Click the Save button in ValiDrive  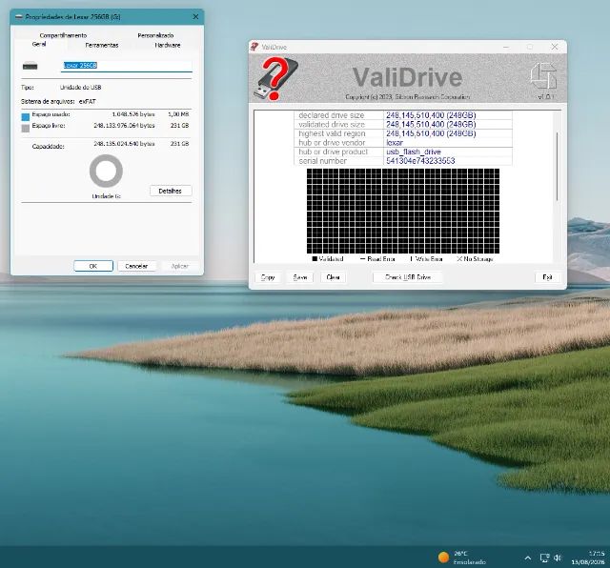[x=300, y=277]
